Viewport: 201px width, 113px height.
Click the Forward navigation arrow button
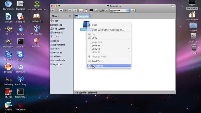click(x=61, y=10)
